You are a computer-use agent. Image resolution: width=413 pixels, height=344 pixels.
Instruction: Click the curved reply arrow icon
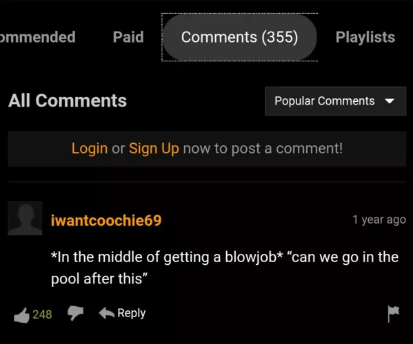click(x=106, y=313)
